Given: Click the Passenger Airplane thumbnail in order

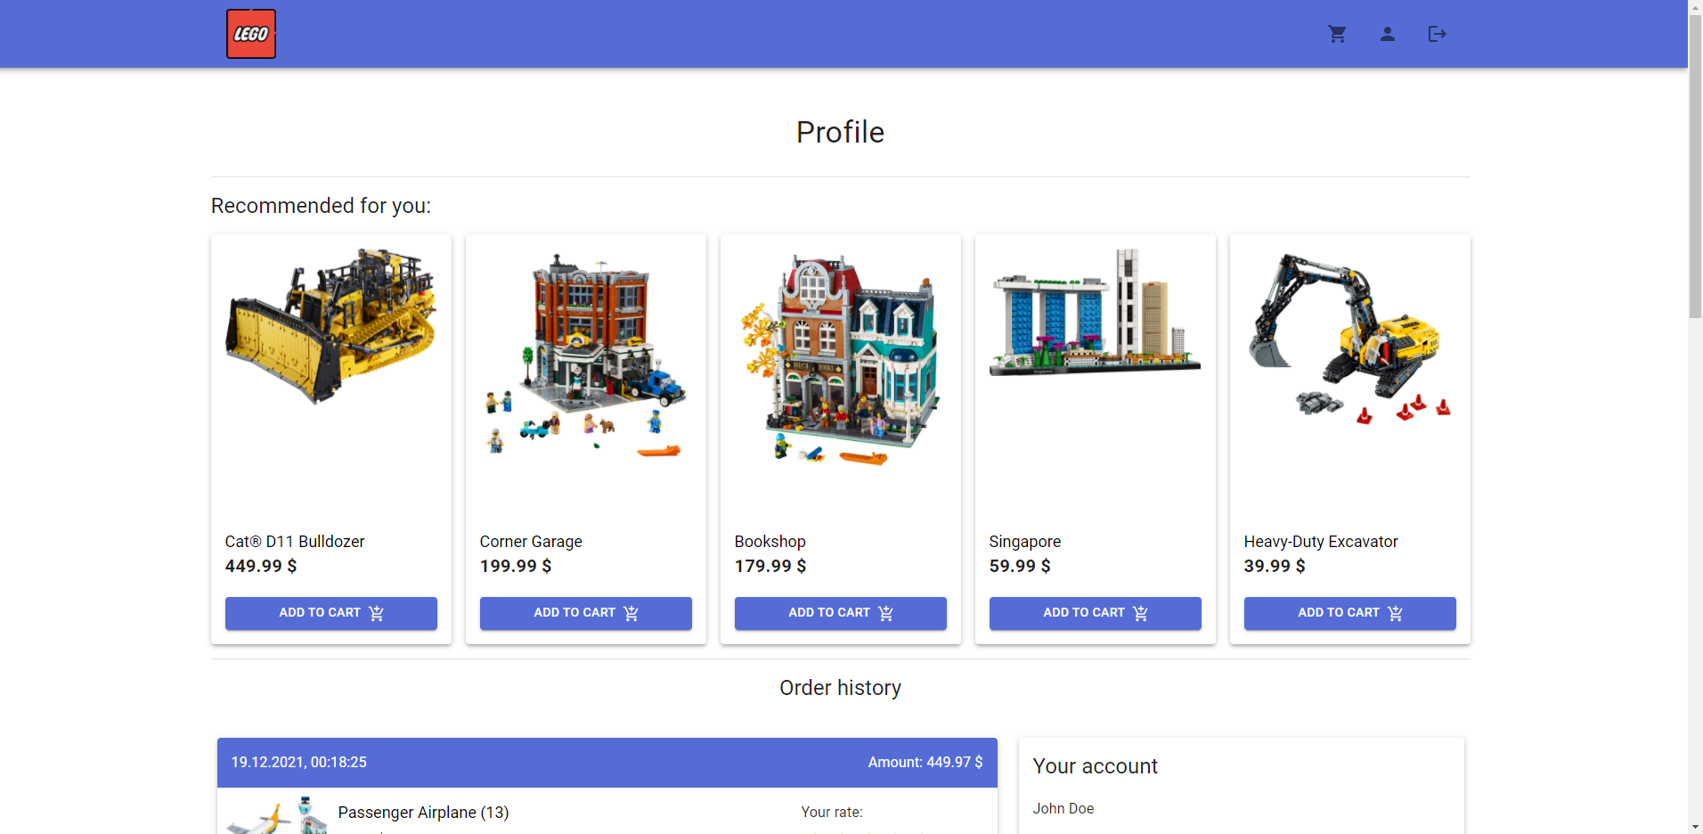Looking at the screenshot, I should [278, 815].
